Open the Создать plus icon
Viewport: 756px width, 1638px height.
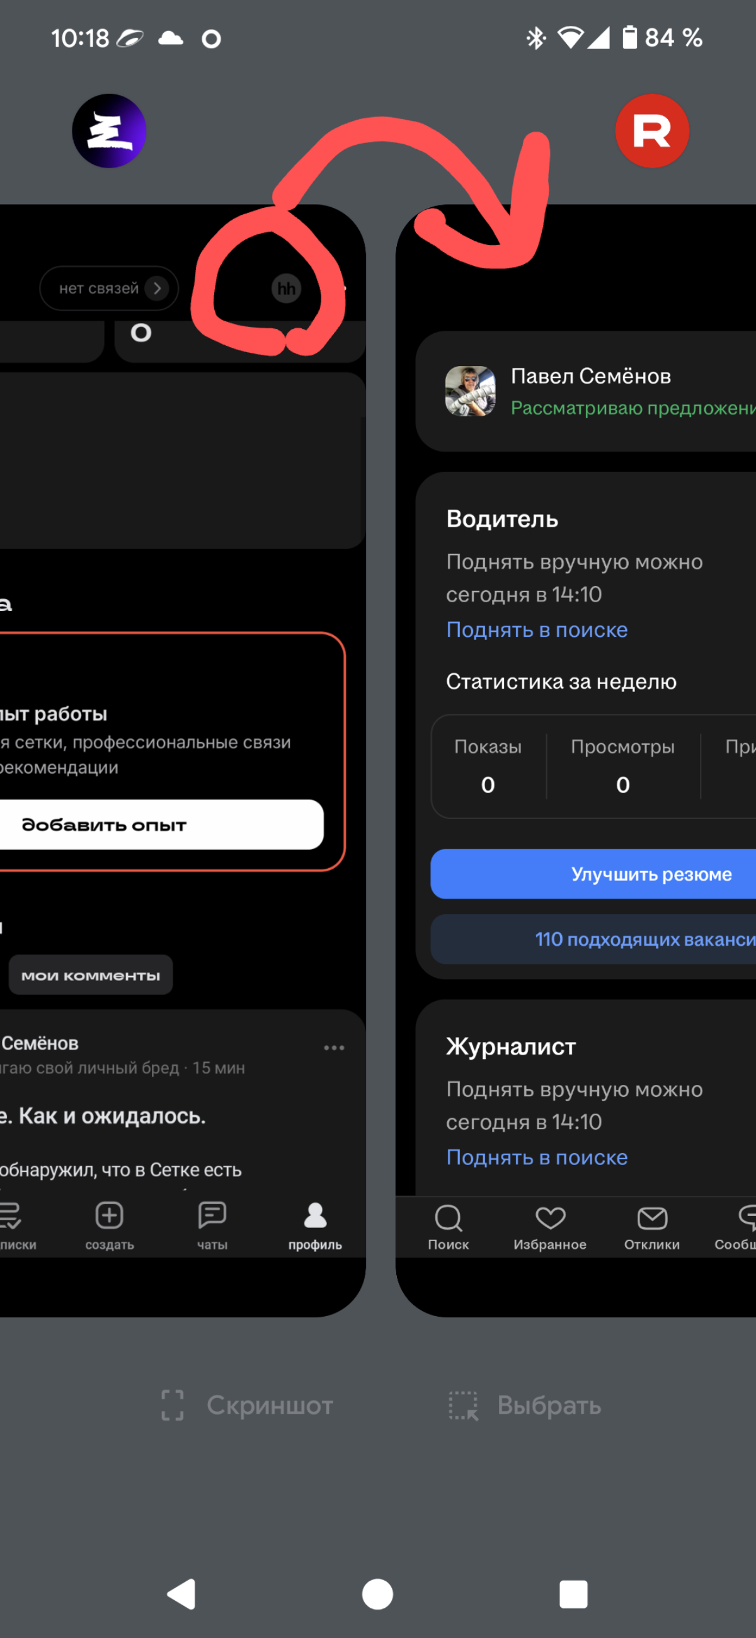pos(109,1216)
